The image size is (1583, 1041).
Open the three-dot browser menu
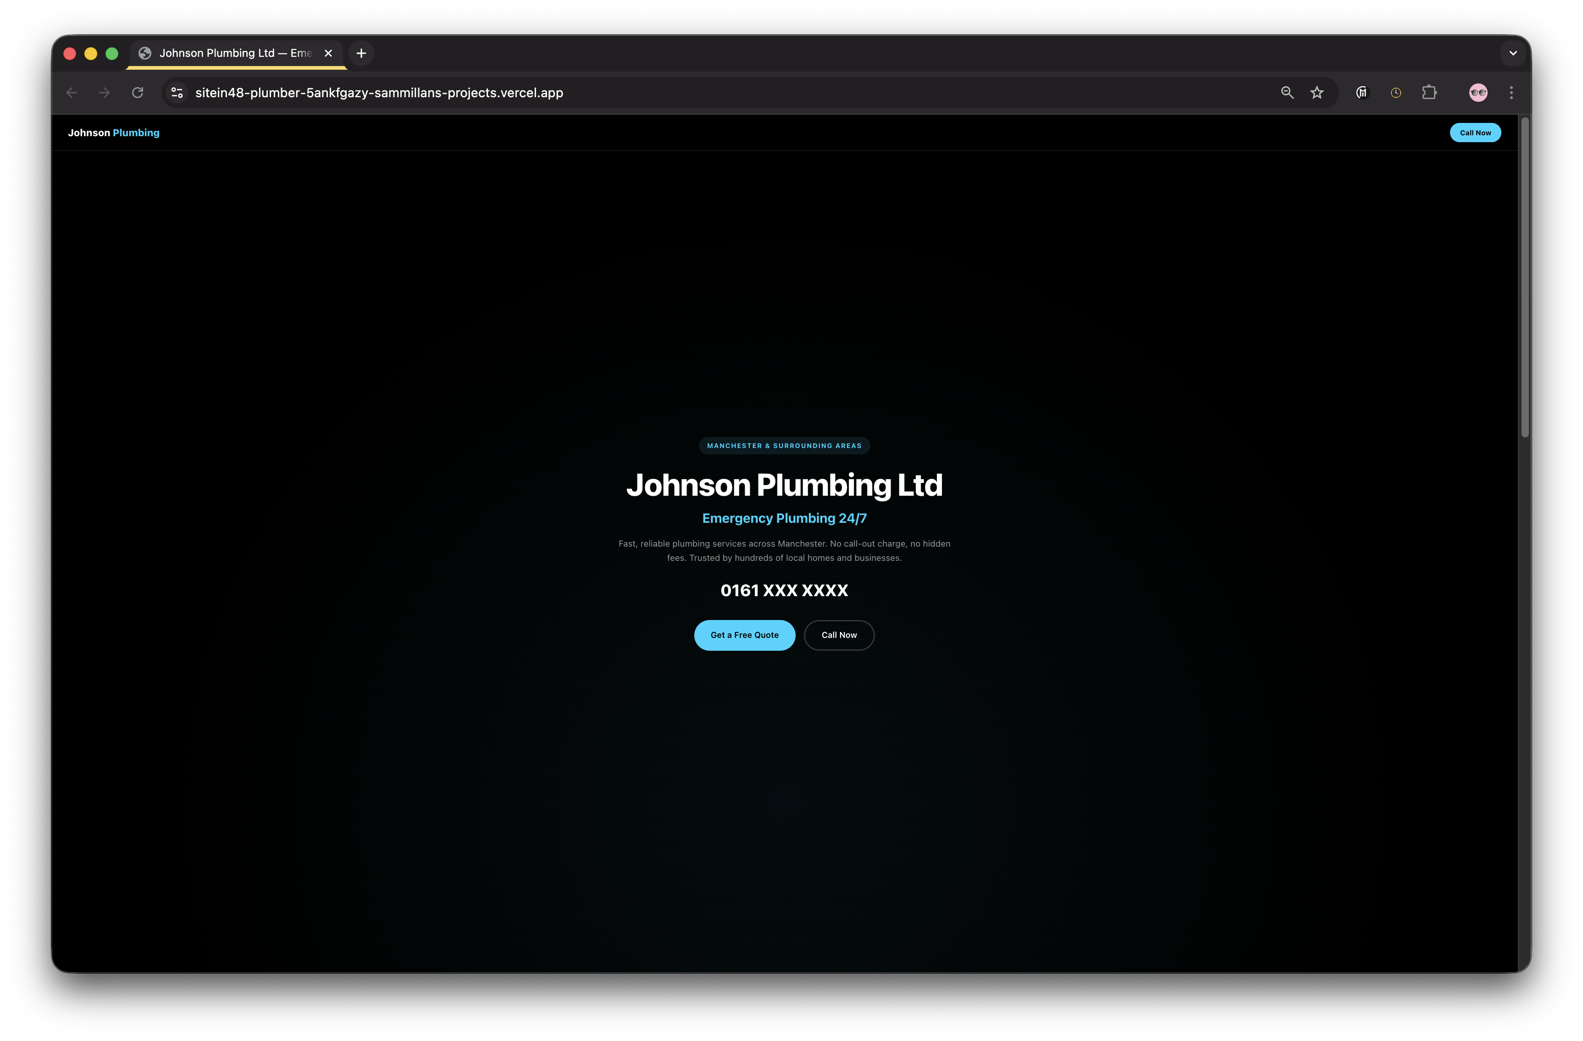[1511, 93]
